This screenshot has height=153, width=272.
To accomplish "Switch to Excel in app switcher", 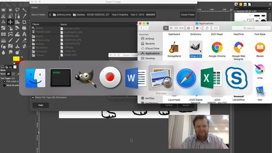I will point(211,78).
